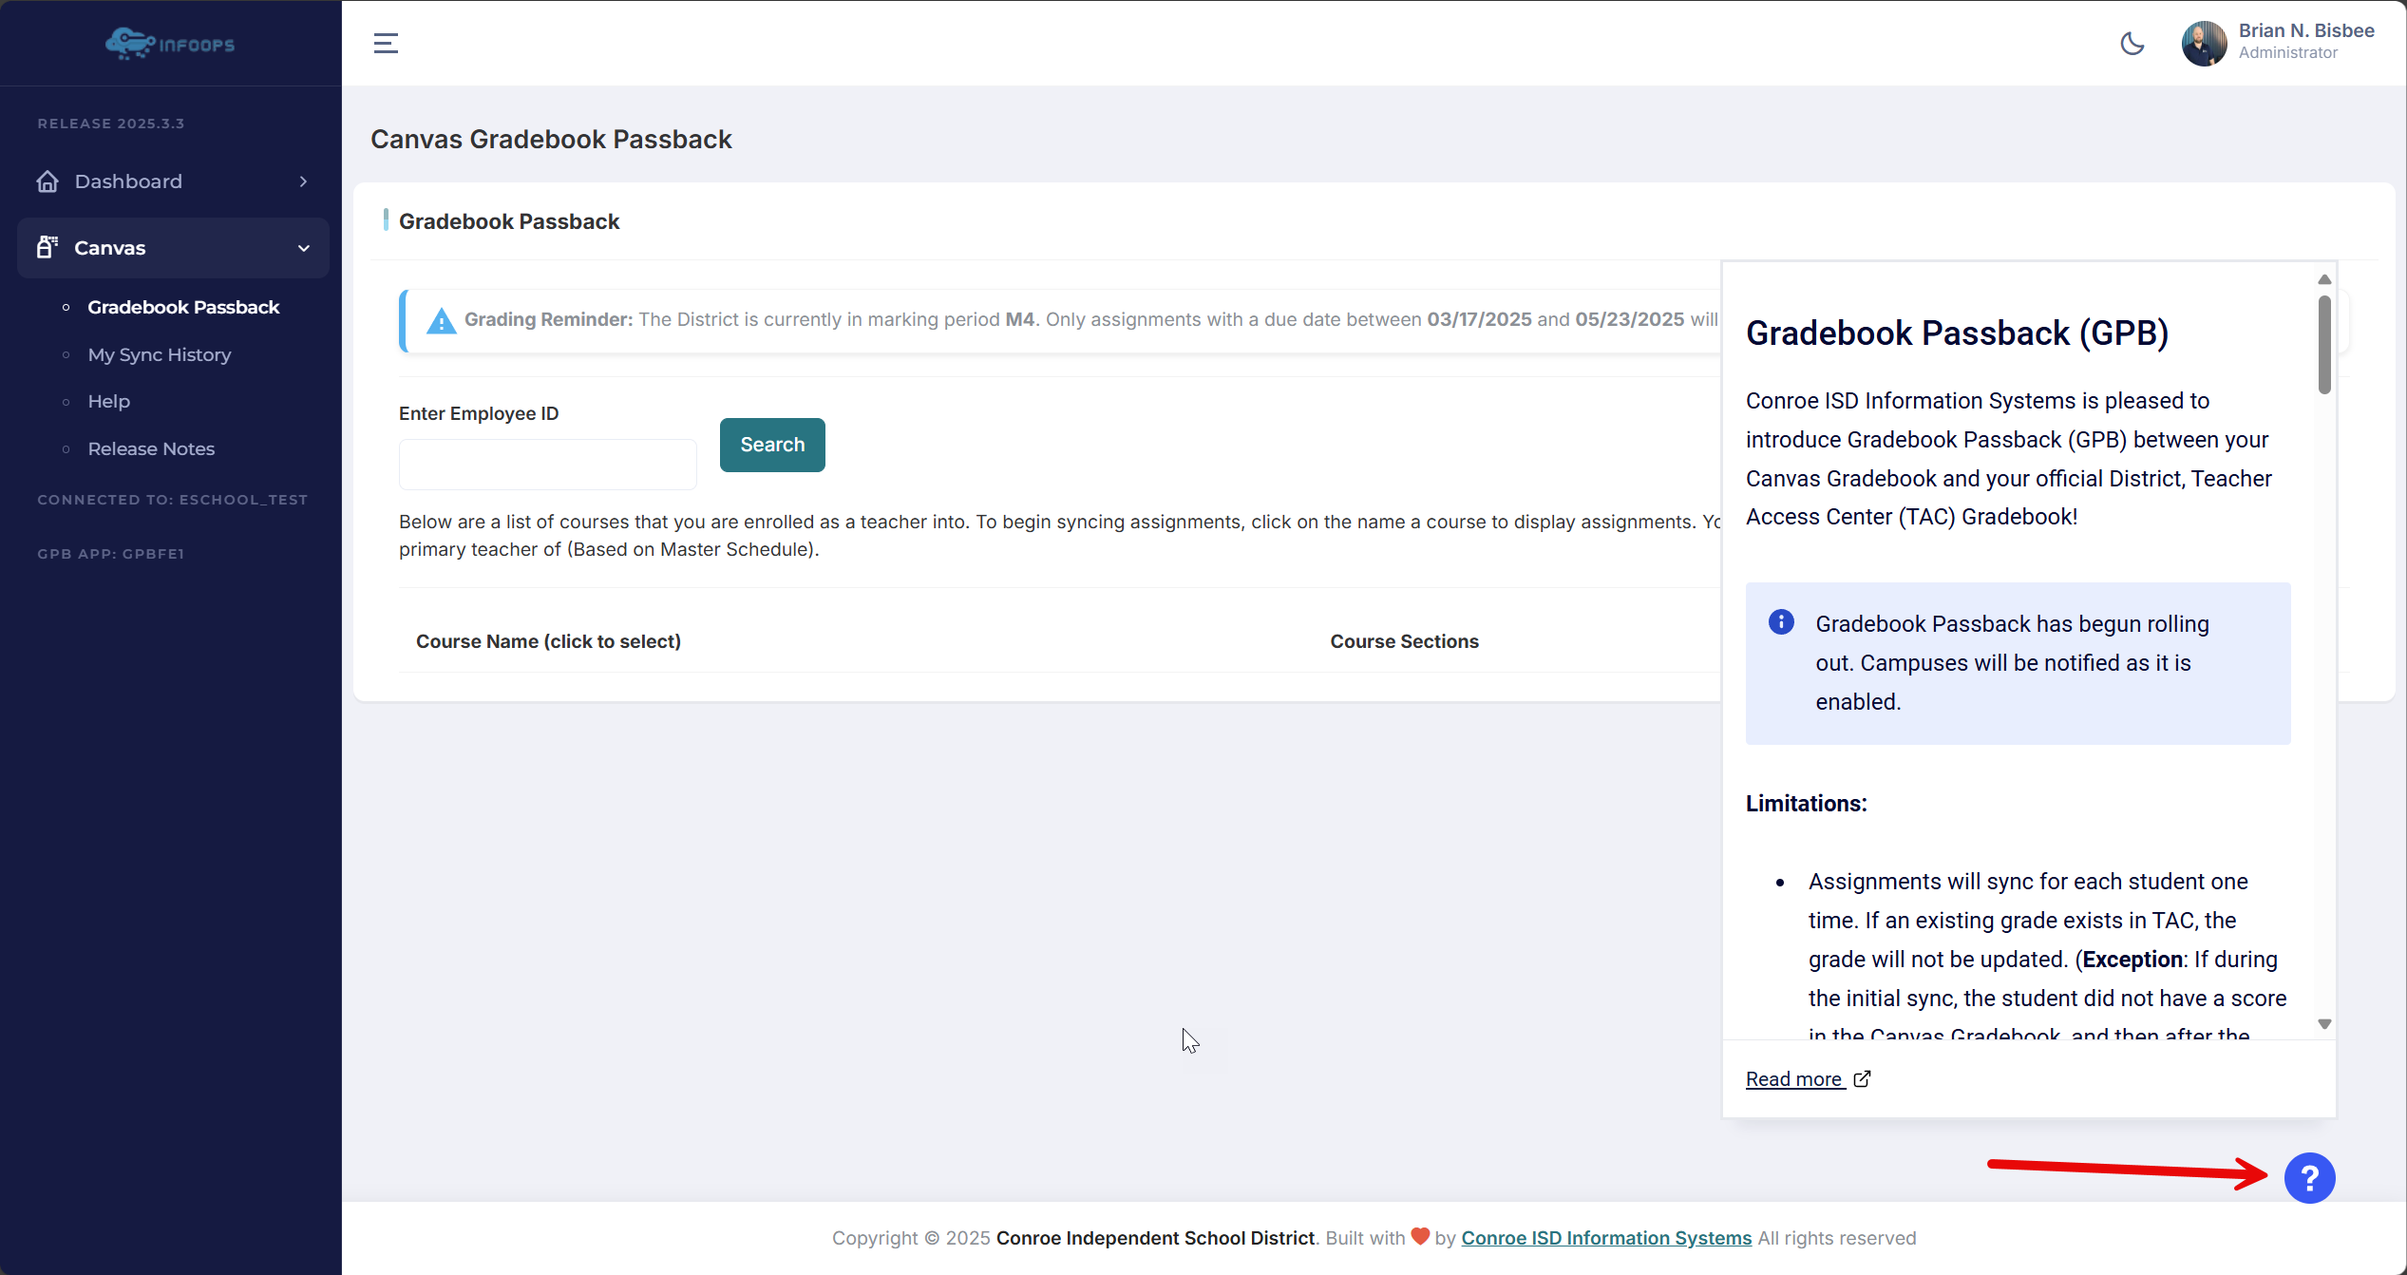Open Release Notes page

(x=151, y=448)
